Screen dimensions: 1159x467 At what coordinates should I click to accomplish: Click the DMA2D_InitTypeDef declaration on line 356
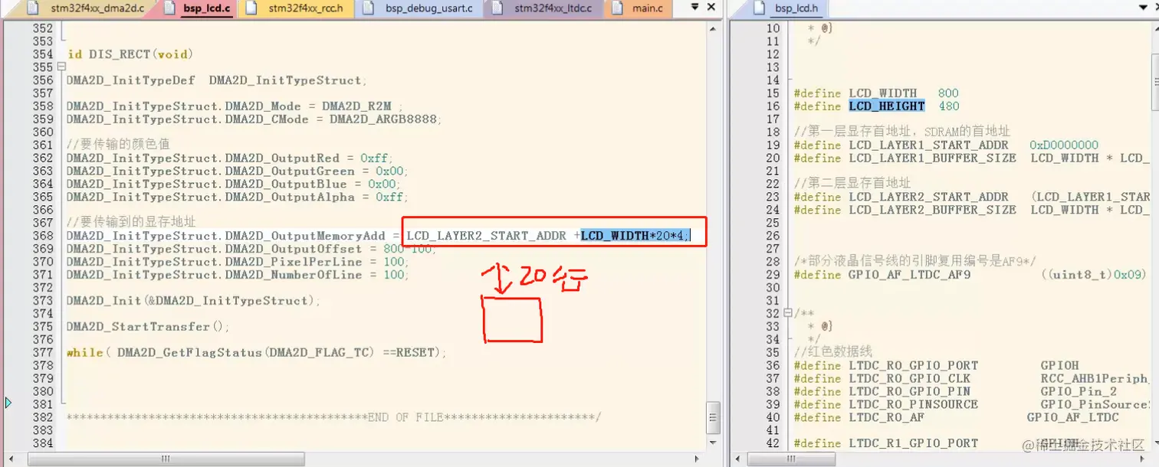click(x=217, y=80)
